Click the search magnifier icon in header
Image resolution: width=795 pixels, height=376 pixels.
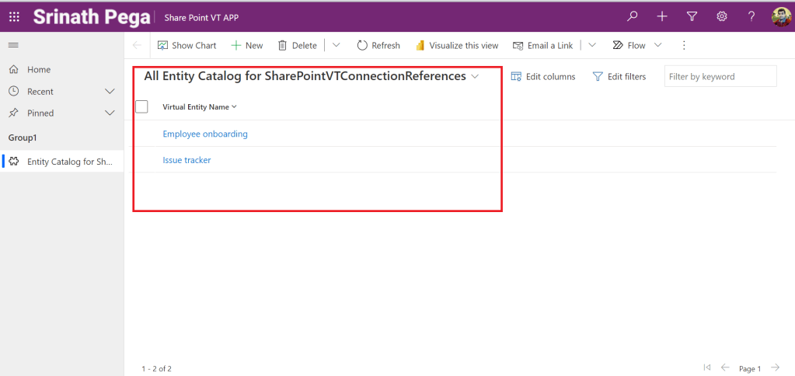pyautogui.click(x=633, y=16)
